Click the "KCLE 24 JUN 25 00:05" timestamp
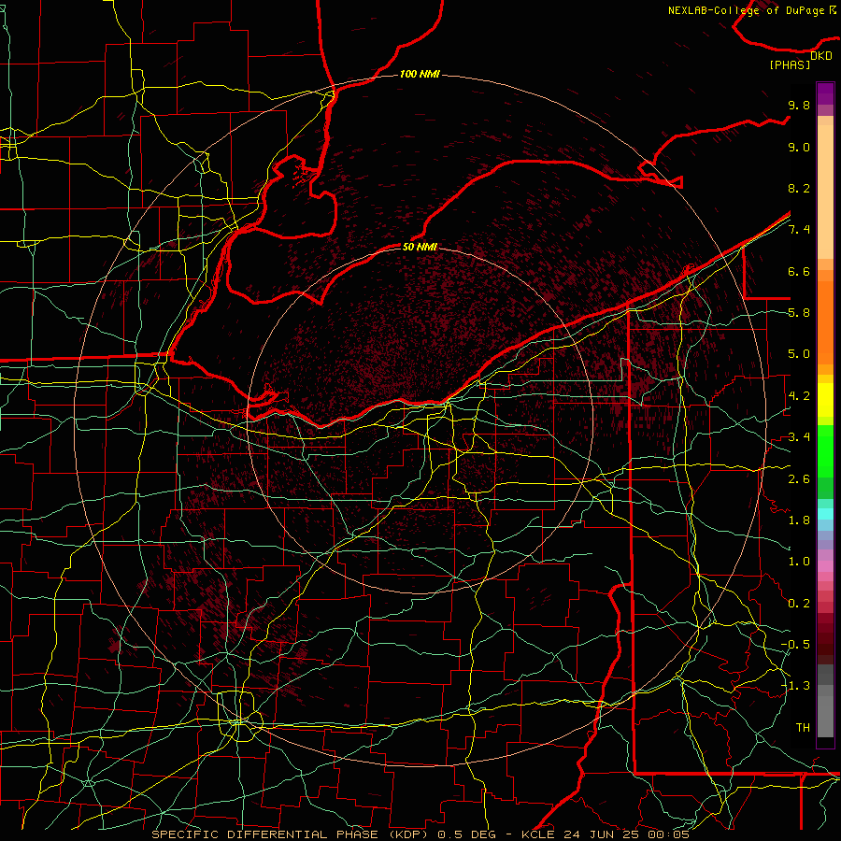This screenshot has height=841, width=841. [605, 834]
